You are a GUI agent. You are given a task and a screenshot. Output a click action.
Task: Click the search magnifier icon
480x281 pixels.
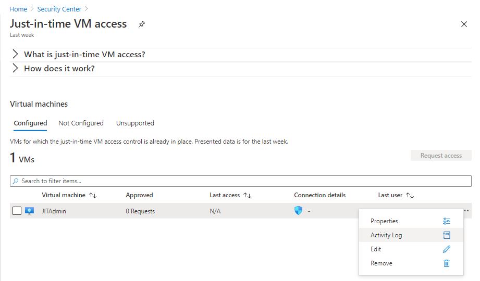click(16, 181)
